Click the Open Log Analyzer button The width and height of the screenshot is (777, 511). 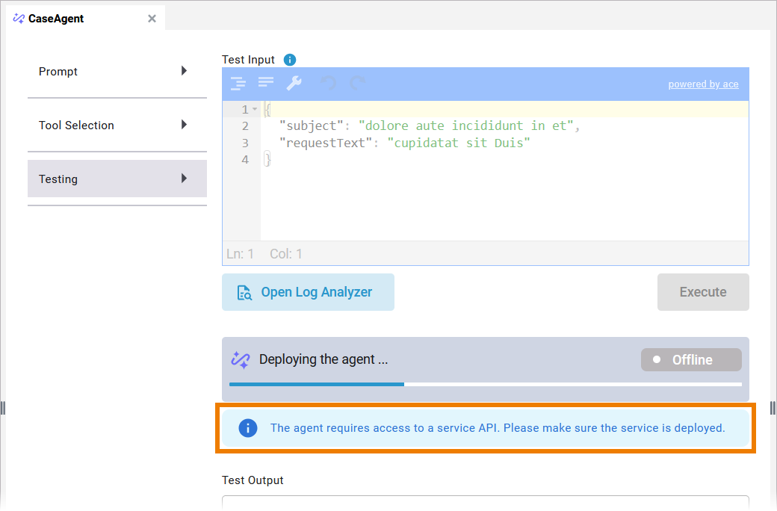(x=308, y=292)
